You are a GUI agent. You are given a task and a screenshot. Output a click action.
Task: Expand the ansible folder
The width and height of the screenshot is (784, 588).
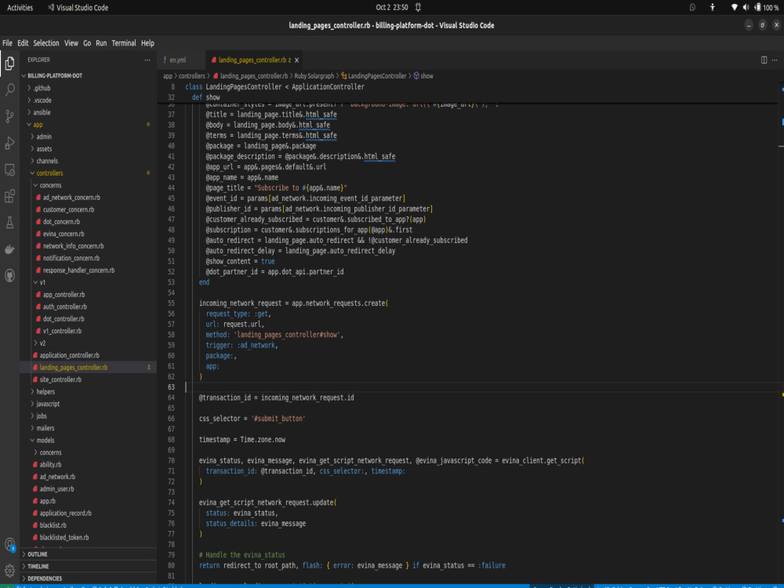[88, 112]
